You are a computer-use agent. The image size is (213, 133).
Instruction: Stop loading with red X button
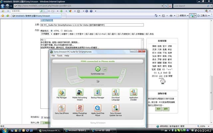pyautogui.click(x=170, y=6)
